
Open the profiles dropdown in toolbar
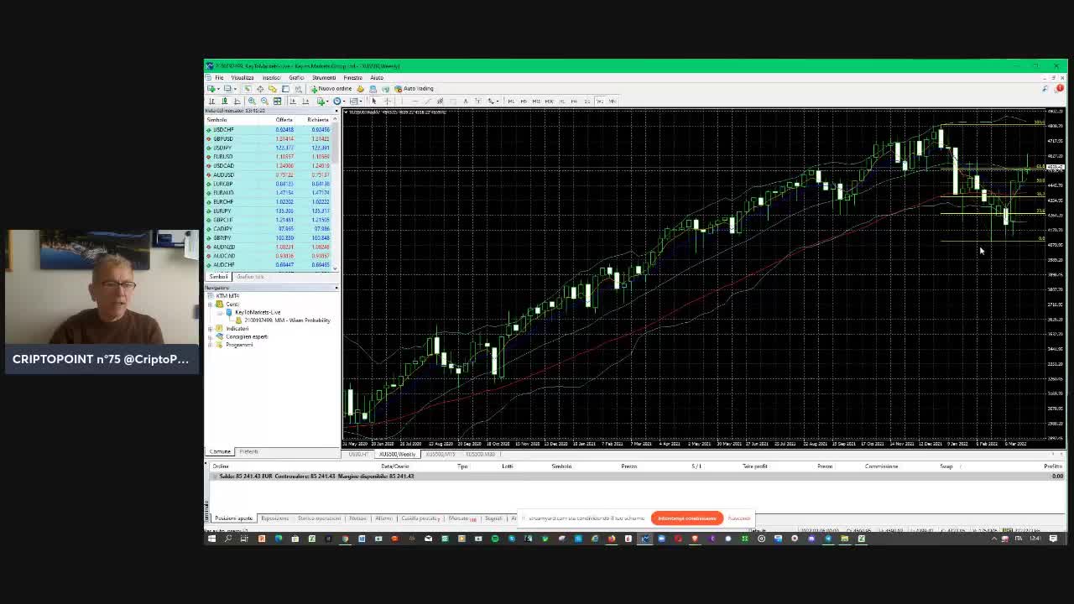(x=231, y=88)
